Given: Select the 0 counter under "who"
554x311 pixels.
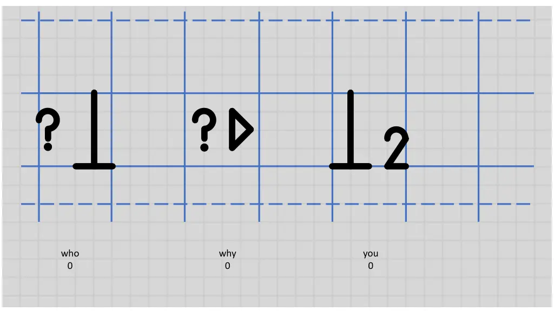Looking at the screenshot, I should 70,266.
